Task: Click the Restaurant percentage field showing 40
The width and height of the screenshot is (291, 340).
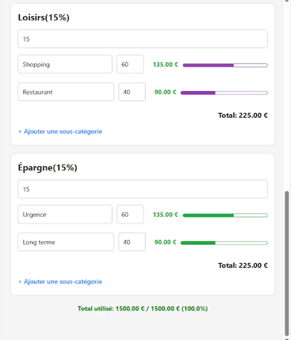Action: [131, 92]
